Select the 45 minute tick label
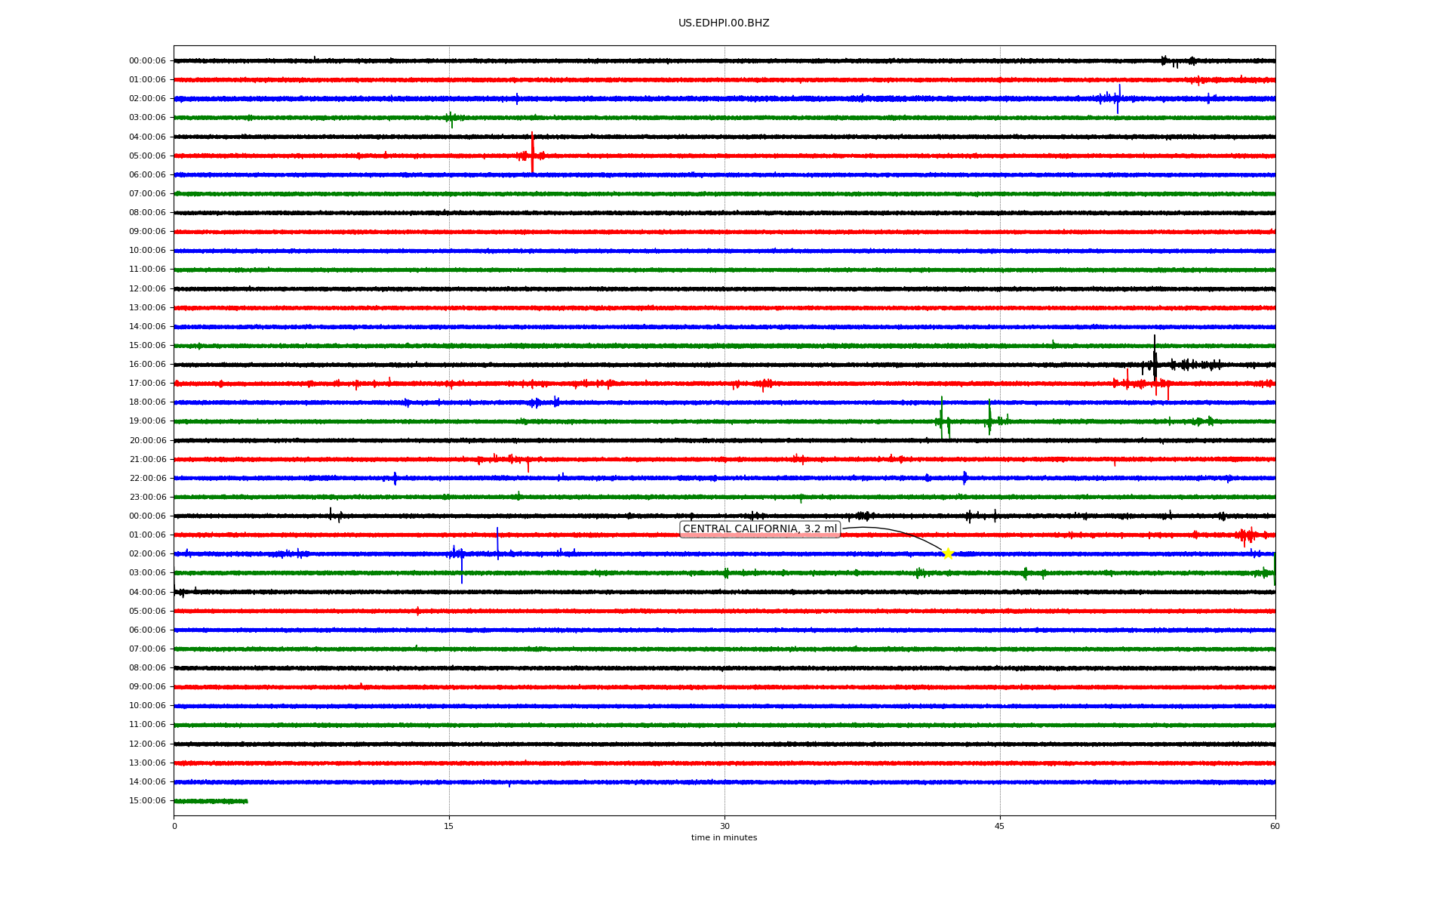 point(999,826)
